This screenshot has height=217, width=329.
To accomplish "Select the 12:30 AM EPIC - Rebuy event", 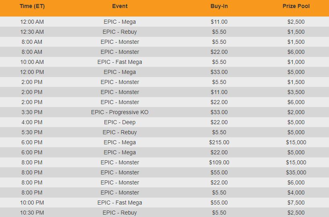I will point(120,32).
